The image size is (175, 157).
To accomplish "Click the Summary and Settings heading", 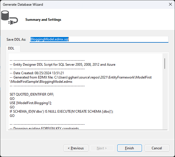I will tap(43, 20).
